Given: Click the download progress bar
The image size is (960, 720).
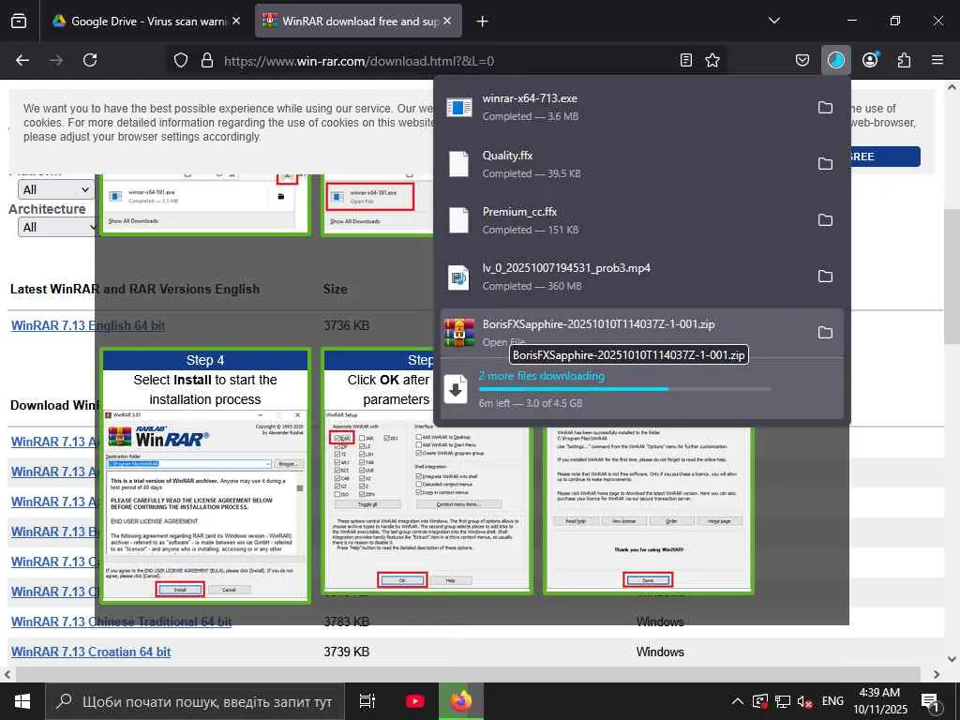Looking at the screenshot, I should point(624,389).
